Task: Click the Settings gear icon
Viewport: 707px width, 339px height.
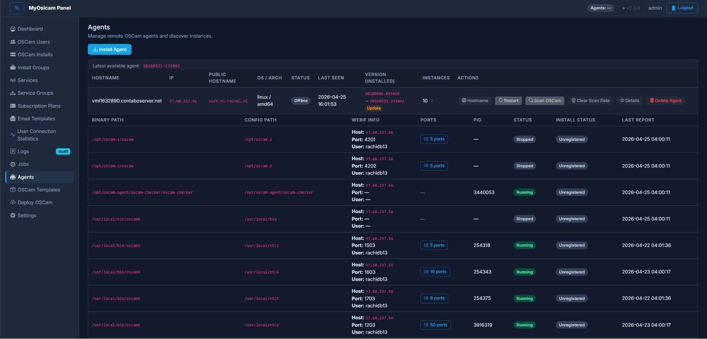Action: (x=13, y=215)
